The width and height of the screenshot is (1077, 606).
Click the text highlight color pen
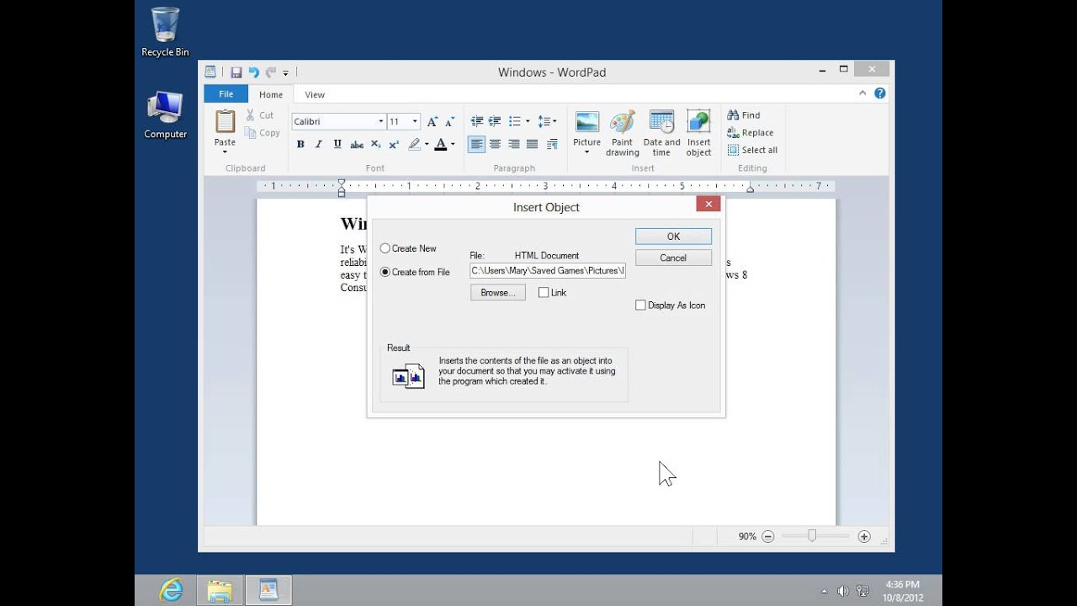point(414,145)
